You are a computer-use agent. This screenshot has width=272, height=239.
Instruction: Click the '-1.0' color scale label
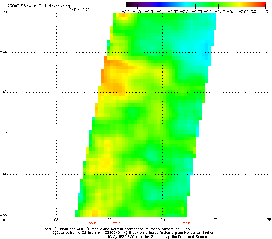137,12
